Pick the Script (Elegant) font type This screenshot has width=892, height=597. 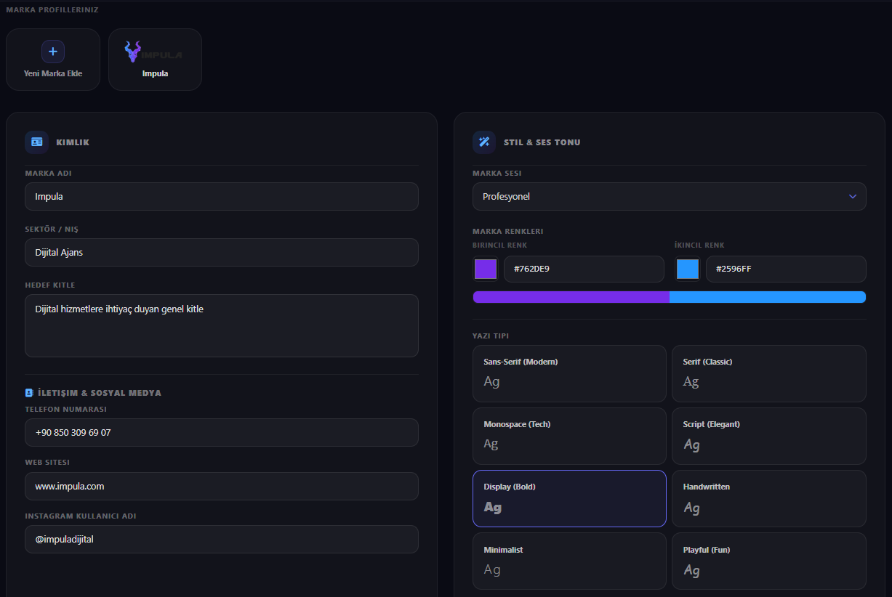click(x=768, y=436)
